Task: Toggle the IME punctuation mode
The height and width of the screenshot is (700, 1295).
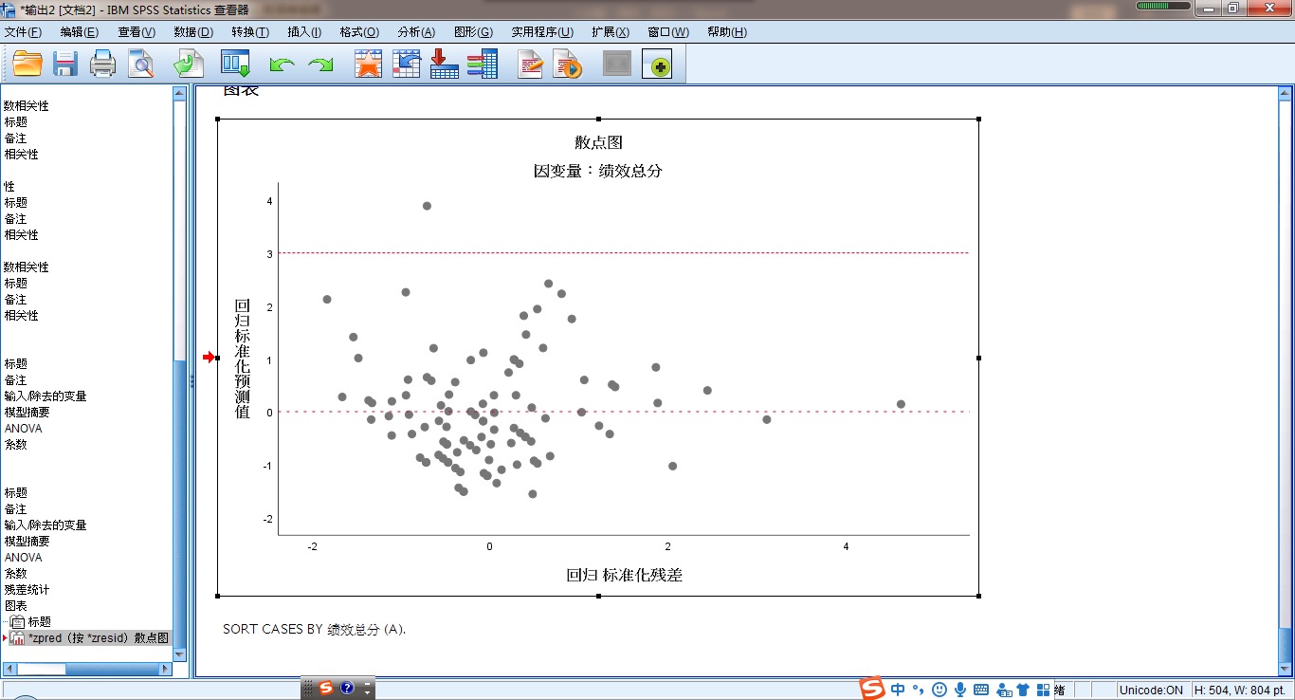Action: click(x=918, y=690)
